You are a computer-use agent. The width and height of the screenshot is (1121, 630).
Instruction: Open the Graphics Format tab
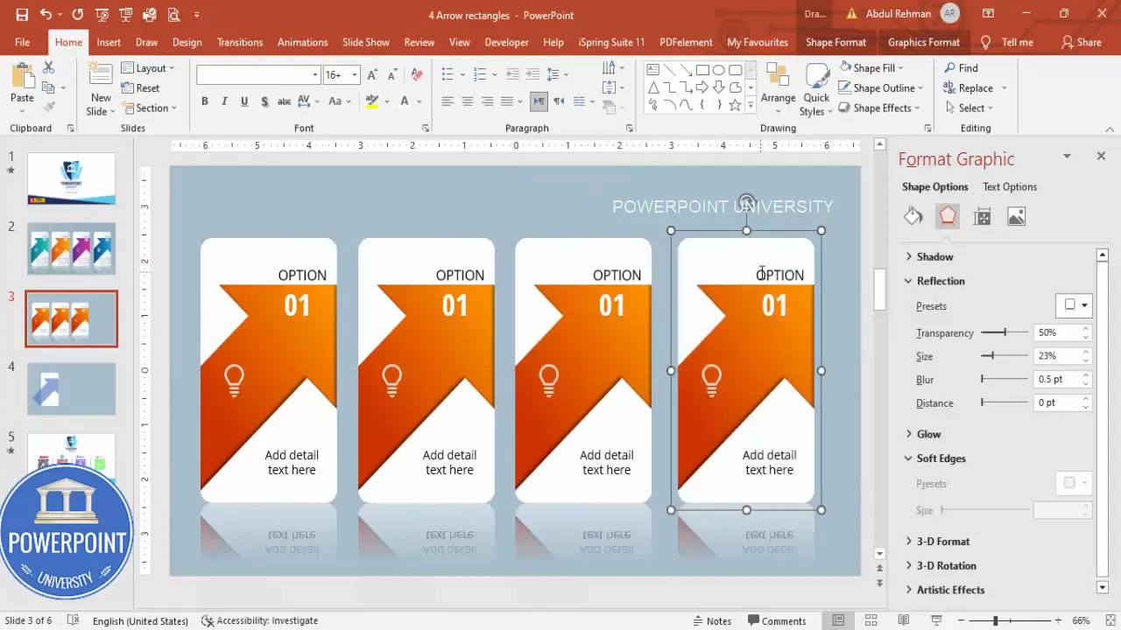[x=923, y=42]
